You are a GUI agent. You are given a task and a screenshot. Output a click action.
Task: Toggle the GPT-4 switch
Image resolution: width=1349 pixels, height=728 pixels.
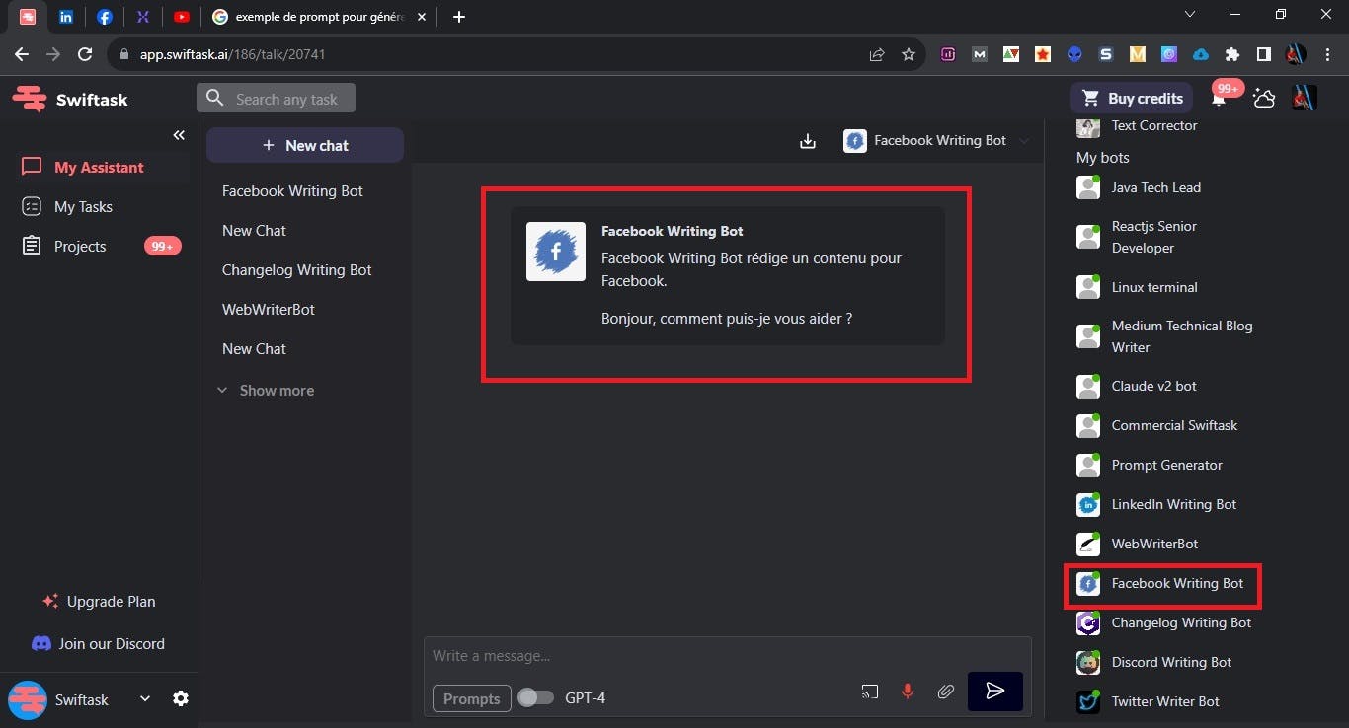pyautogui.click(x=535, y=697)
